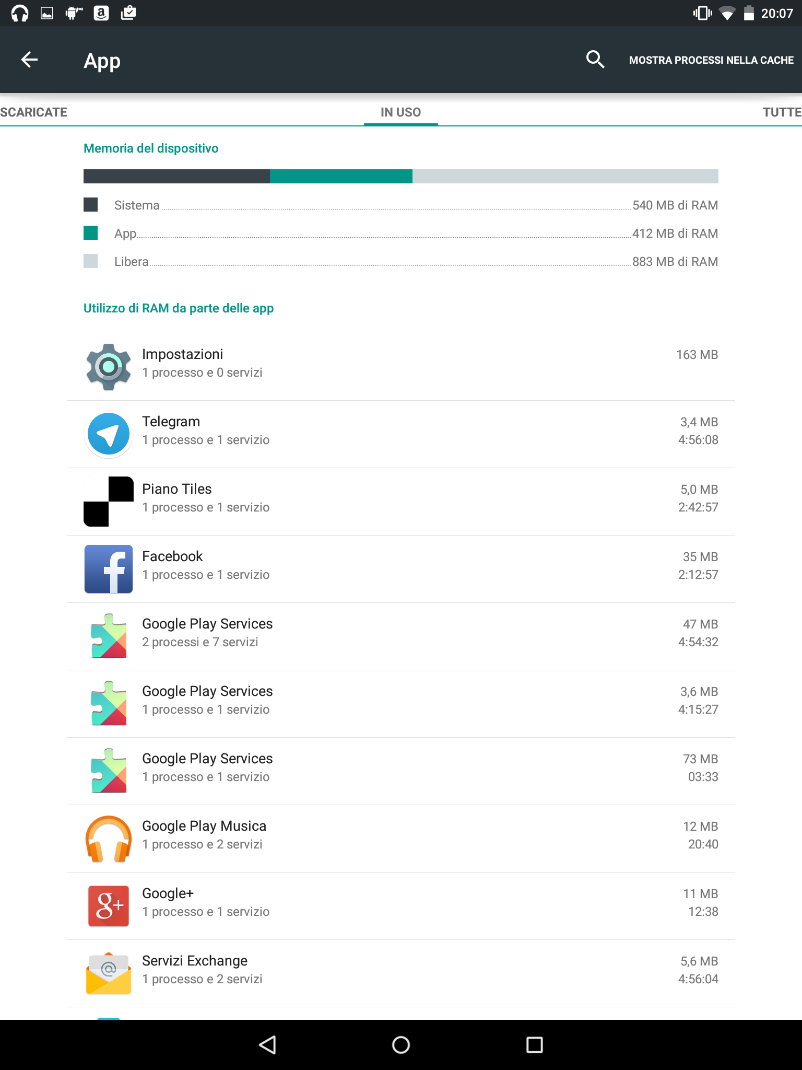Tap the back arrow in the header
802x1070 pixels.
[29, 60]
